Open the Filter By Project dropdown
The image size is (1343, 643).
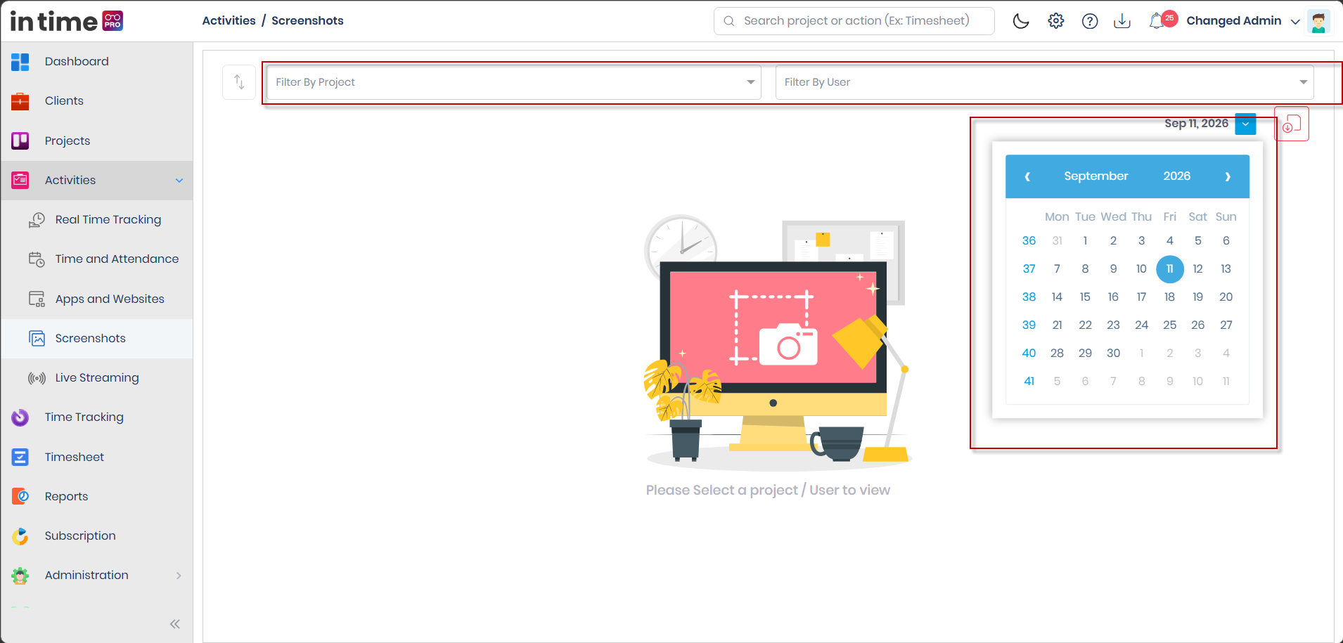[514, 82]
